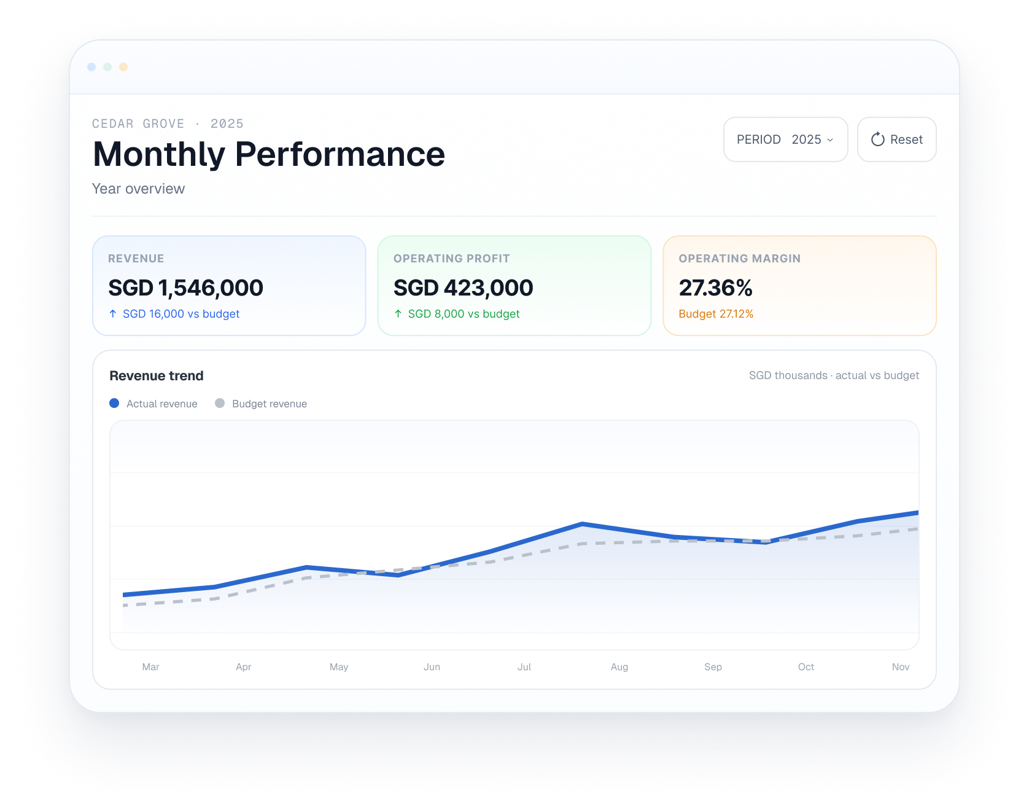Click the "Year overview" subtitle
The height and width of the screenshot is (812, 1029).
(x=138, y=189)
